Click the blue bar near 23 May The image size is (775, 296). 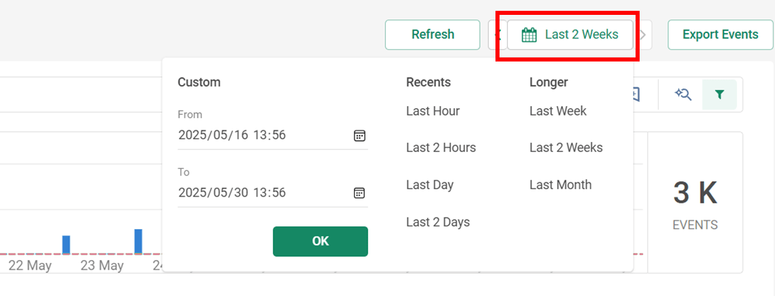[x=138, y=242]
